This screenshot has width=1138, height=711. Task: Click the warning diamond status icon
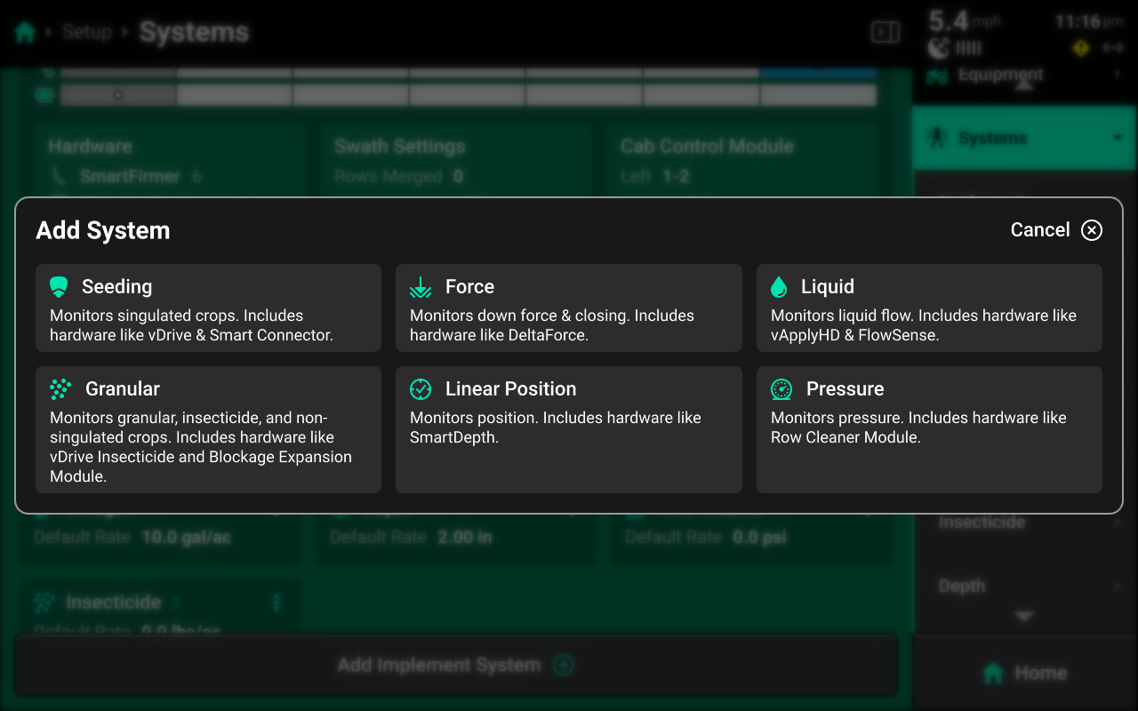point(1081,48)
